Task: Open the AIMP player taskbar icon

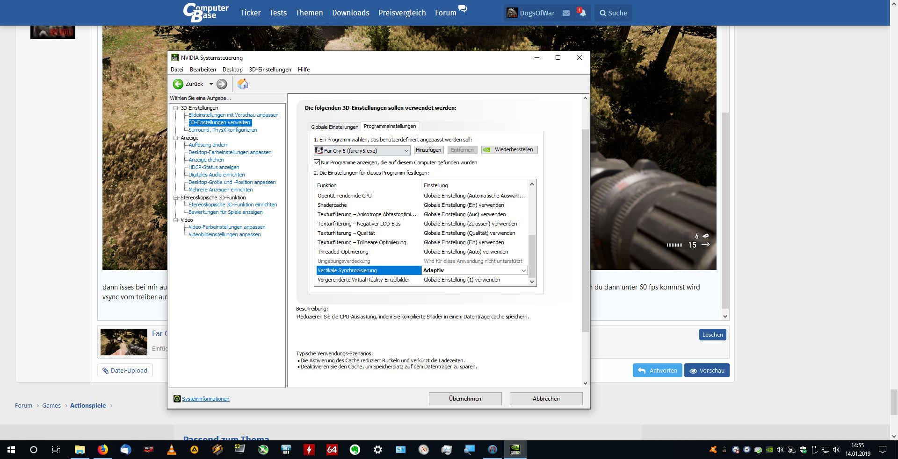Action: (194, 450)
